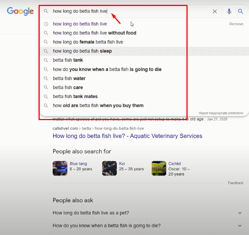Click search icon next to 'betta fish water'

[46, 78]
